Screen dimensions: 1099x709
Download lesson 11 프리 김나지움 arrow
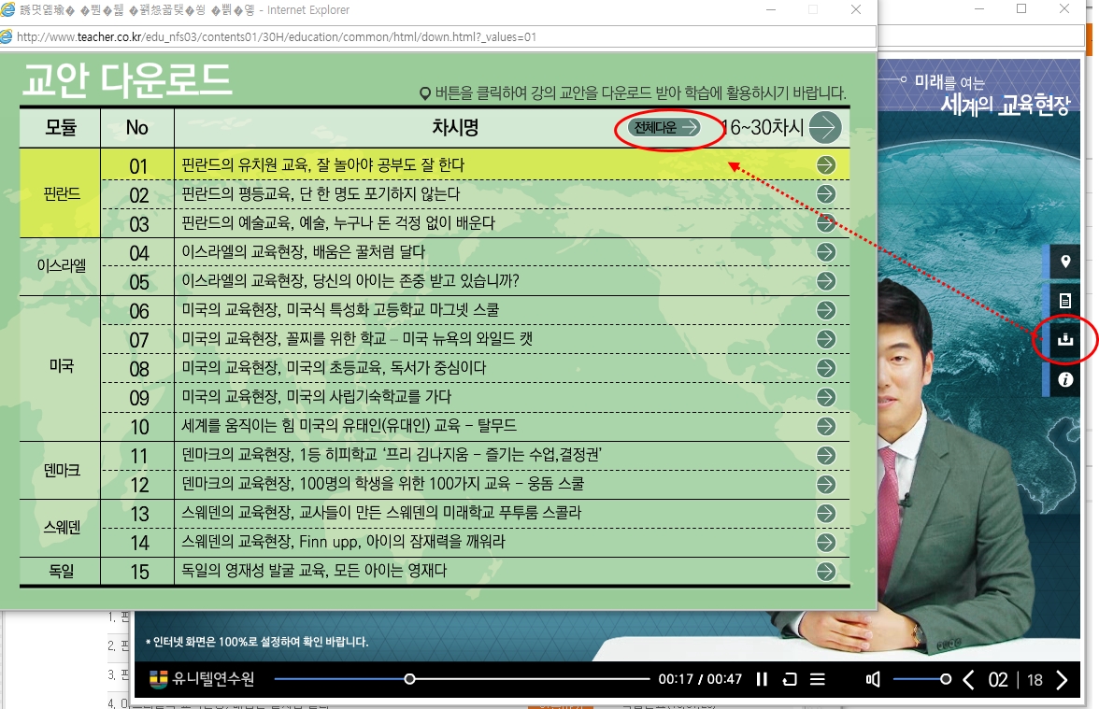826,456
